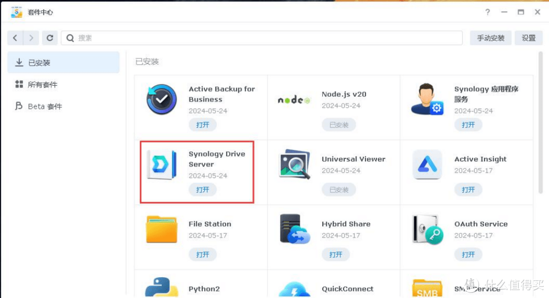Click the 手动安装 button
Viewport: 549px width, 298px height.
point(490,38)
